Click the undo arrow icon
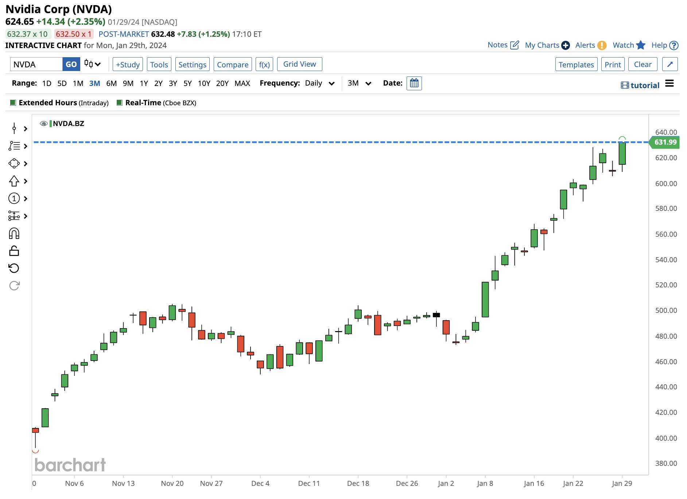The height and width of the screenshot is (499, 687). pyautogui.click(x=14, y=268)
